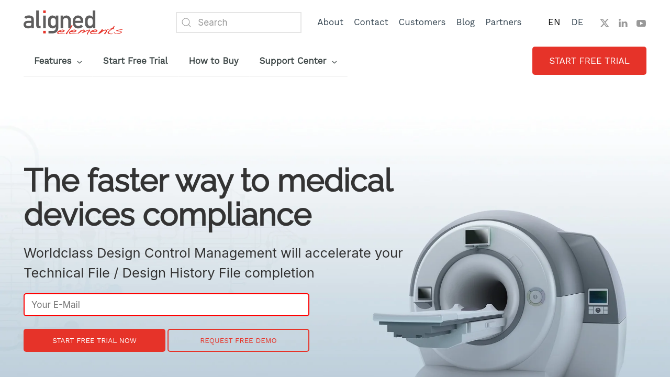Click the search magnifier icon

tap(186, 23)
